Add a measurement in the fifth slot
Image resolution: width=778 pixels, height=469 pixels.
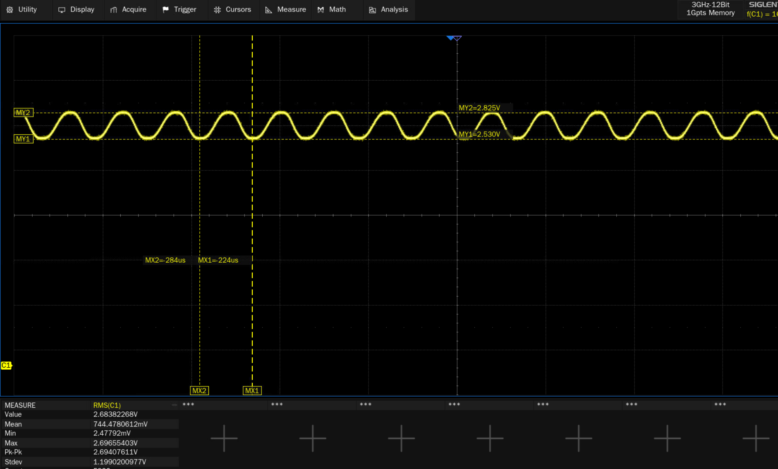pos(490,438)
